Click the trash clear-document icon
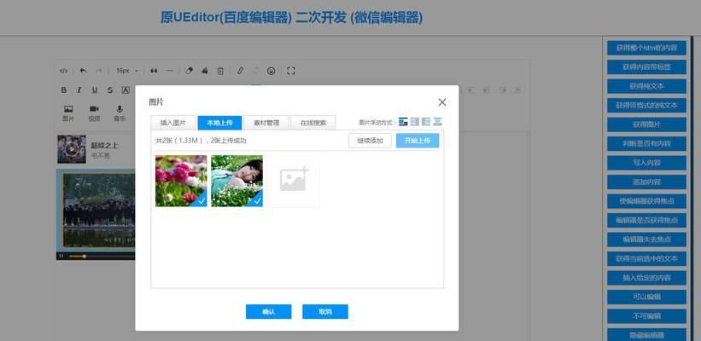This screenshot has width=701, height=341. 220,71
